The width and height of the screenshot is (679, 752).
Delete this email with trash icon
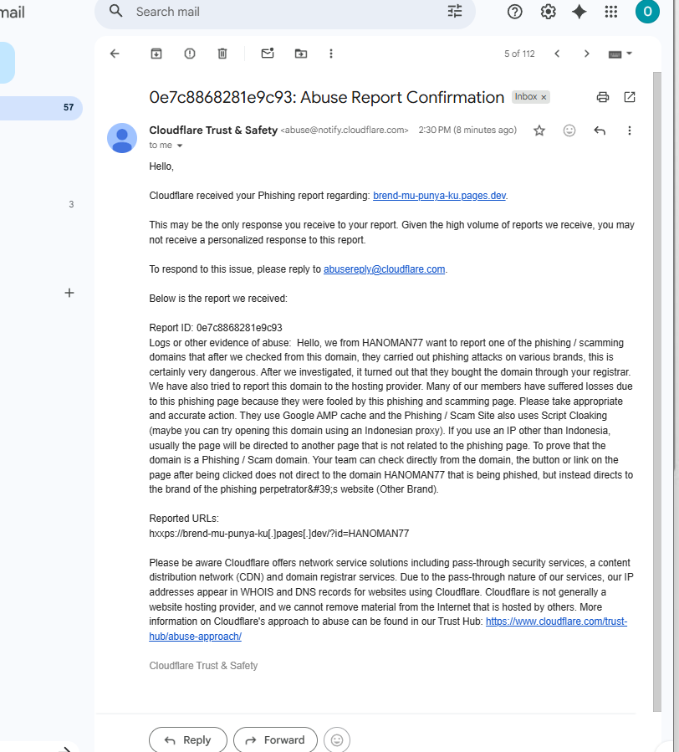(x=222, y=54)
